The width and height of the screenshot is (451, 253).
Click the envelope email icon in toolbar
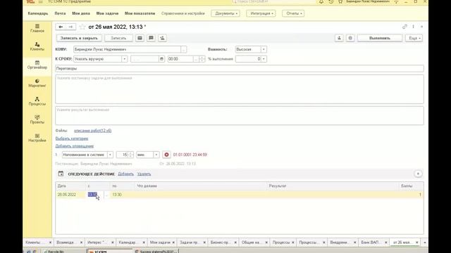140,38
